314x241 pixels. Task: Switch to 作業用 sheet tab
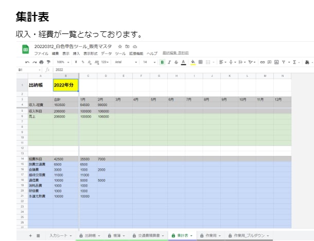click(211, 235)
